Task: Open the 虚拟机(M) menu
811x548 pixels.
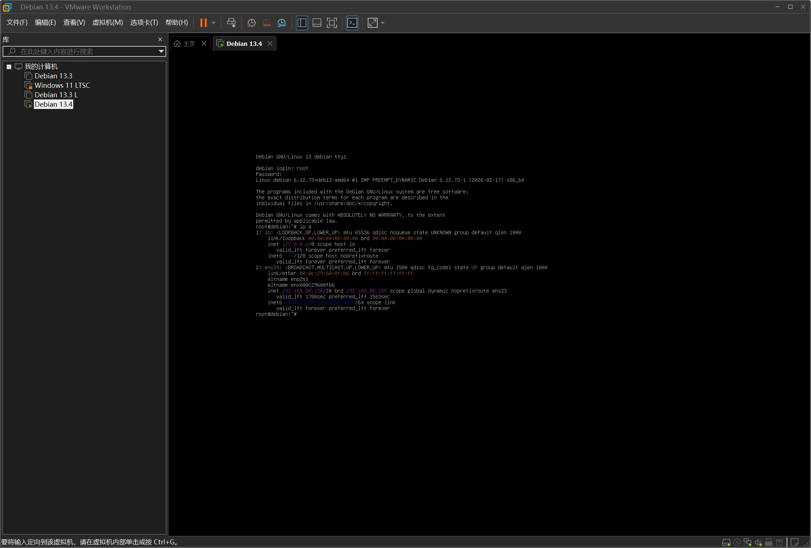Action: (108, 23)
